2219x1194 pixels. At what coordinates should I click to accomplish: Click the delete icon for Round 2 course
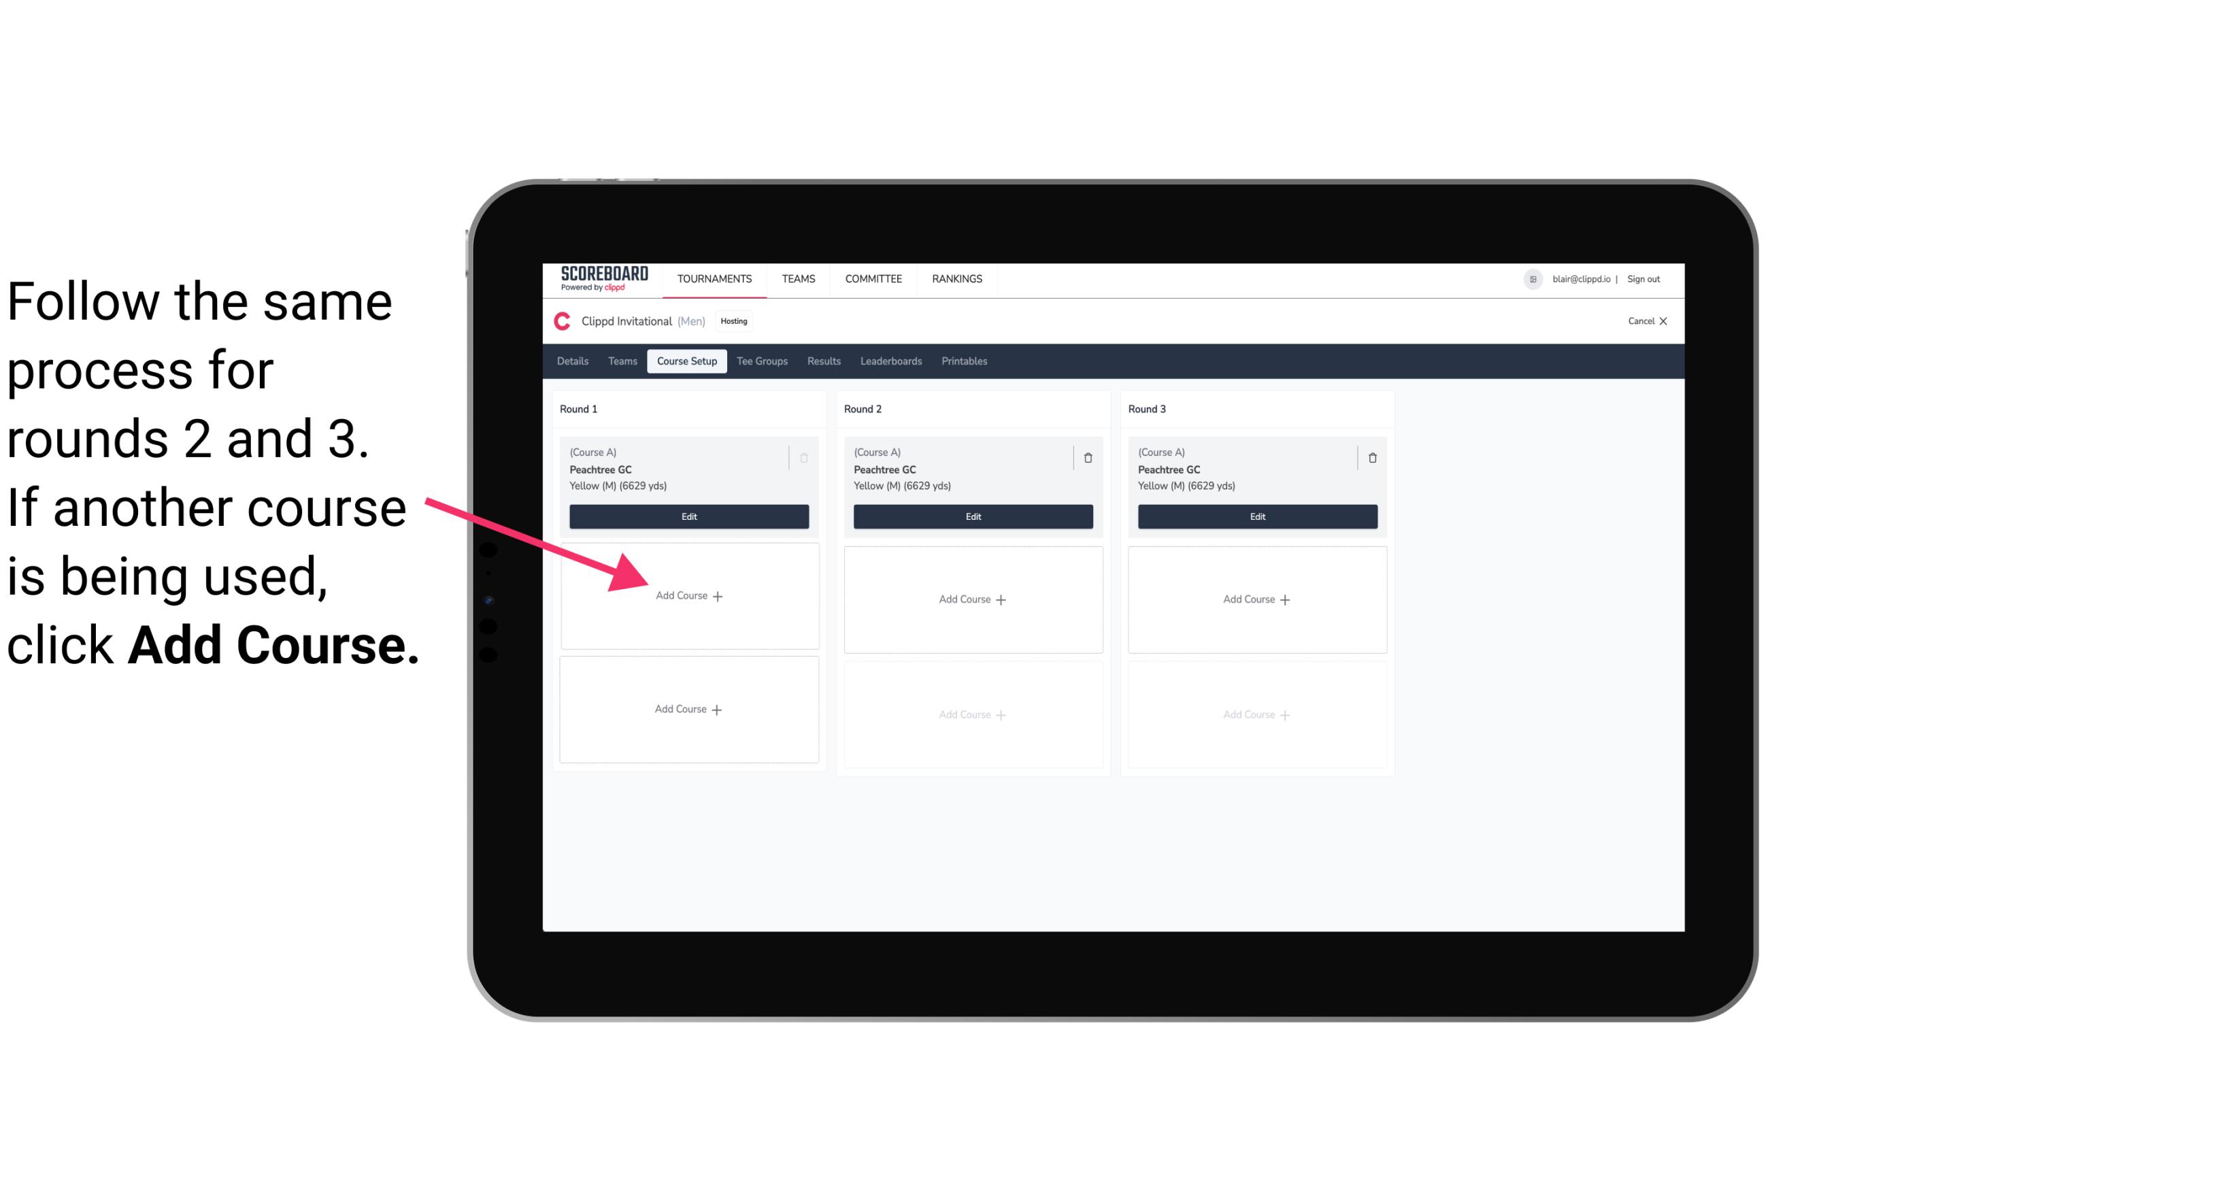coord(1088,459)
